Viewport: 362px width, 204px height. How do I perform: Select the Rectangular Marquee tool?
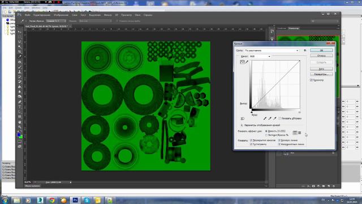pyautogui.click(x=20, y=37)
